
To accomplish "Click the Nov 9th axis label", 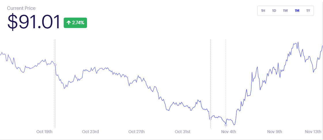I will pos(275,132).
